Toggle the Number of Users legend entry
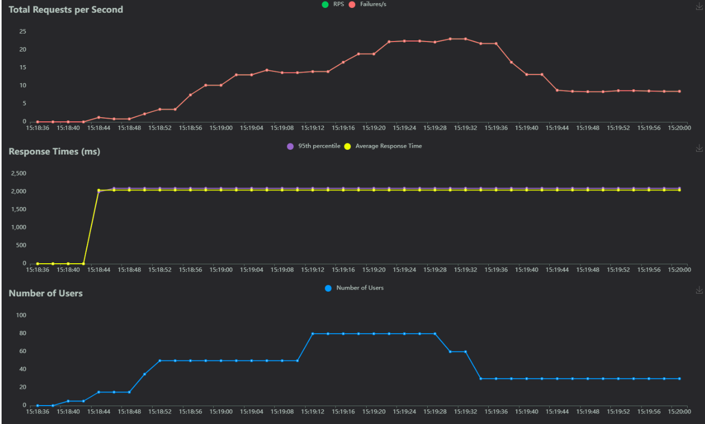This screenshot has width=705, height=424. click(354, 288)
